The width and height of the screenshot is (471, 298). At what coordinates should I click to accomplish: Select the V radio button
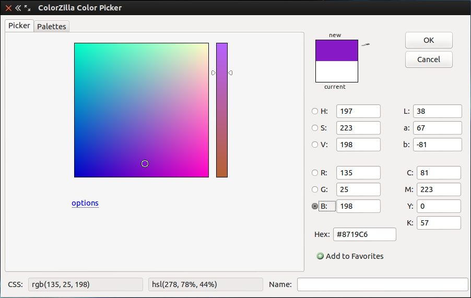click(314, 145)
